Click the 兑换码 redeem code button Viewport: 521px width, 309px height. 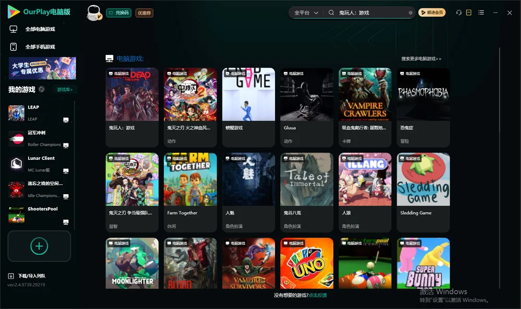119,13
